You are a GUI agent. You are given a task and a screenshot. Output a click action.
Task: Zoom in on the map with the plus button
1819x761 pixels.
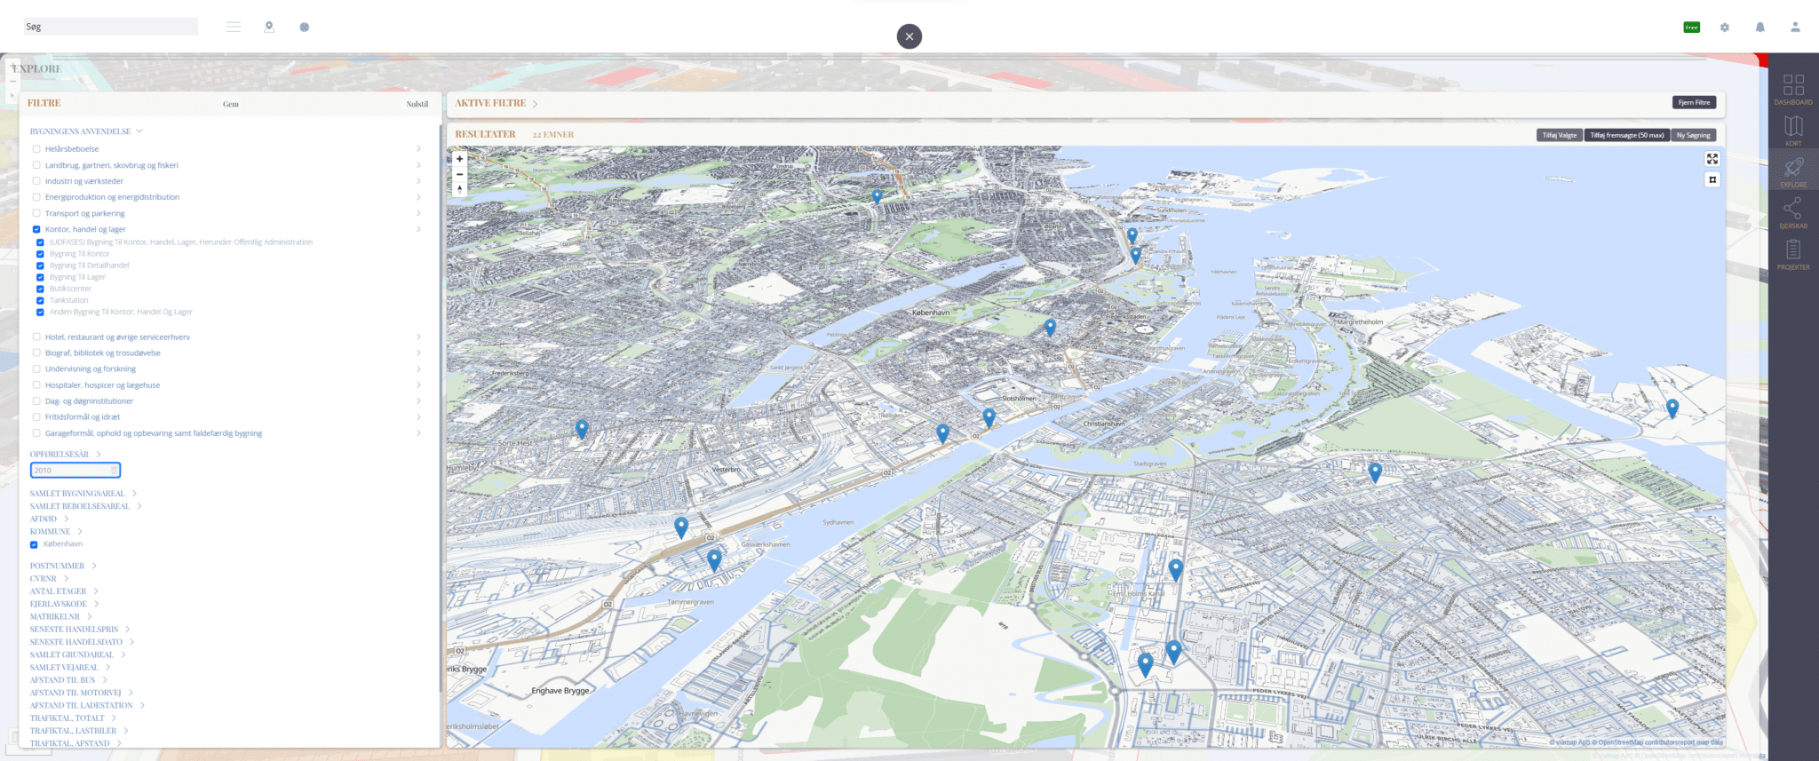[459, 159]
